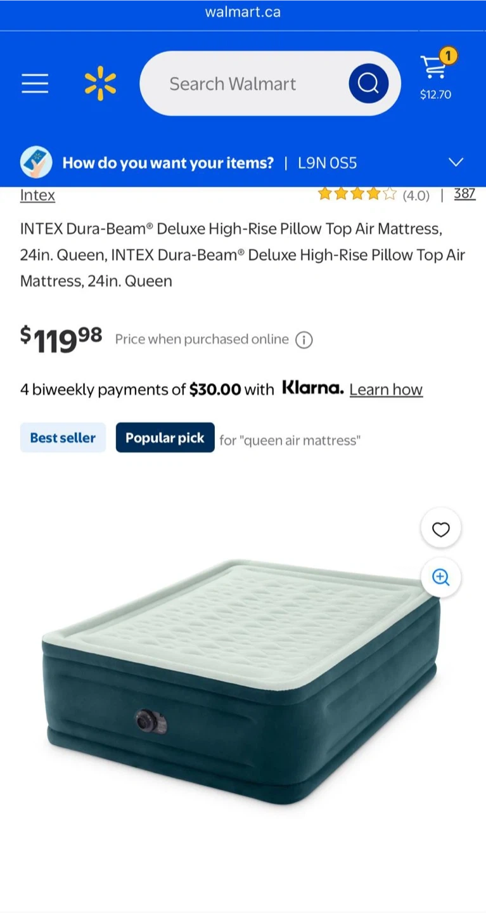486x913 pixels.
Task: Tap the walmart.ca address bar
Action: point(243,12)
